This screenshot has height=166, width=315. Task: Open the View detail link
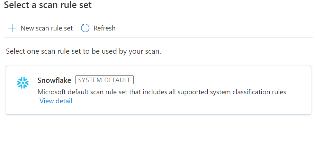point(56,101)
